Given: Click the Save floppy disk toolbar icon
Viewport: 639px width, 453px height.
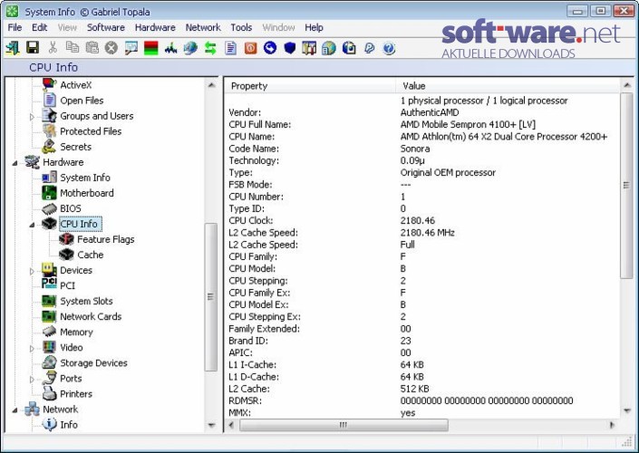Looking at the screenshot, I should pyautogui.click(x=33, y=48).
